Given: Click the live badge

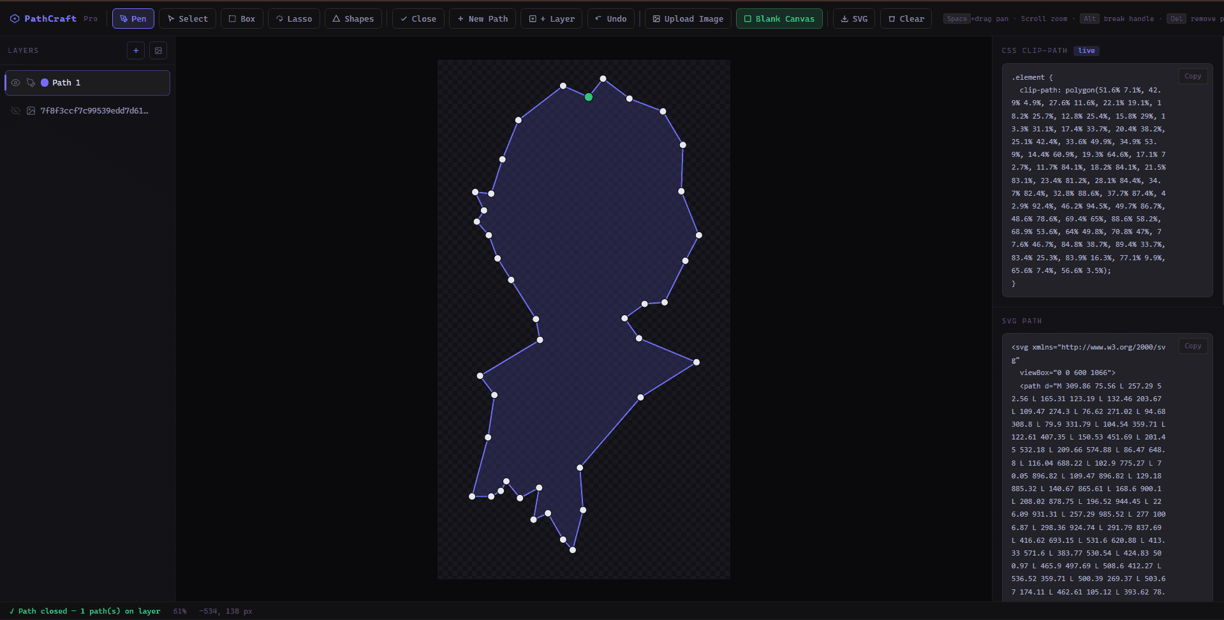Looking at the screenshot, I should [x=1086, y=51].
